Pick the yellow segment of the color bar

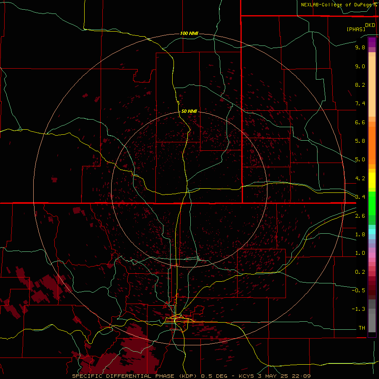(x=372, y=180)
